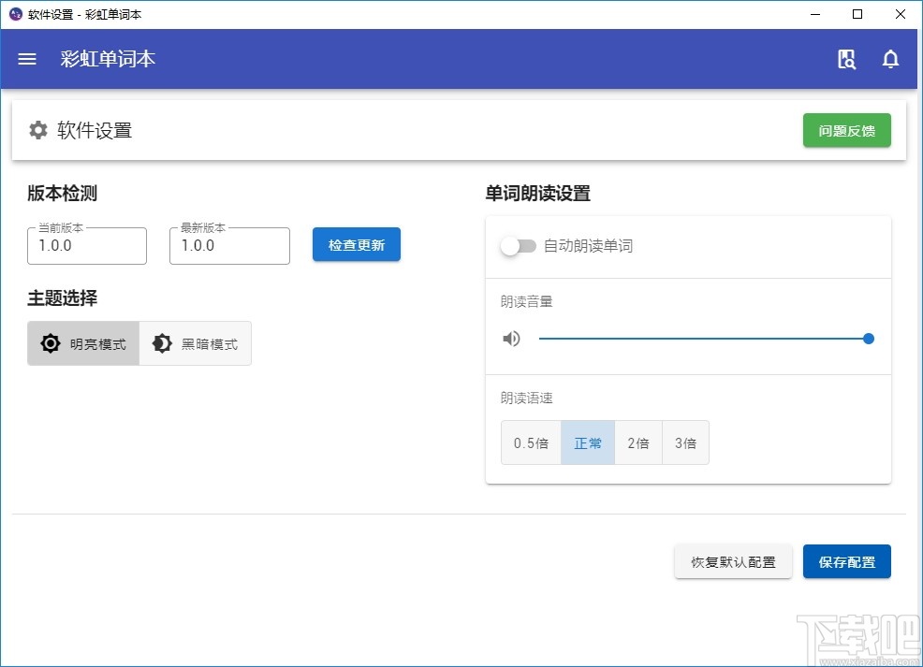Click the 检查更新 update check button
Viewport: 923px width, 667px height.
click(356, 244)
